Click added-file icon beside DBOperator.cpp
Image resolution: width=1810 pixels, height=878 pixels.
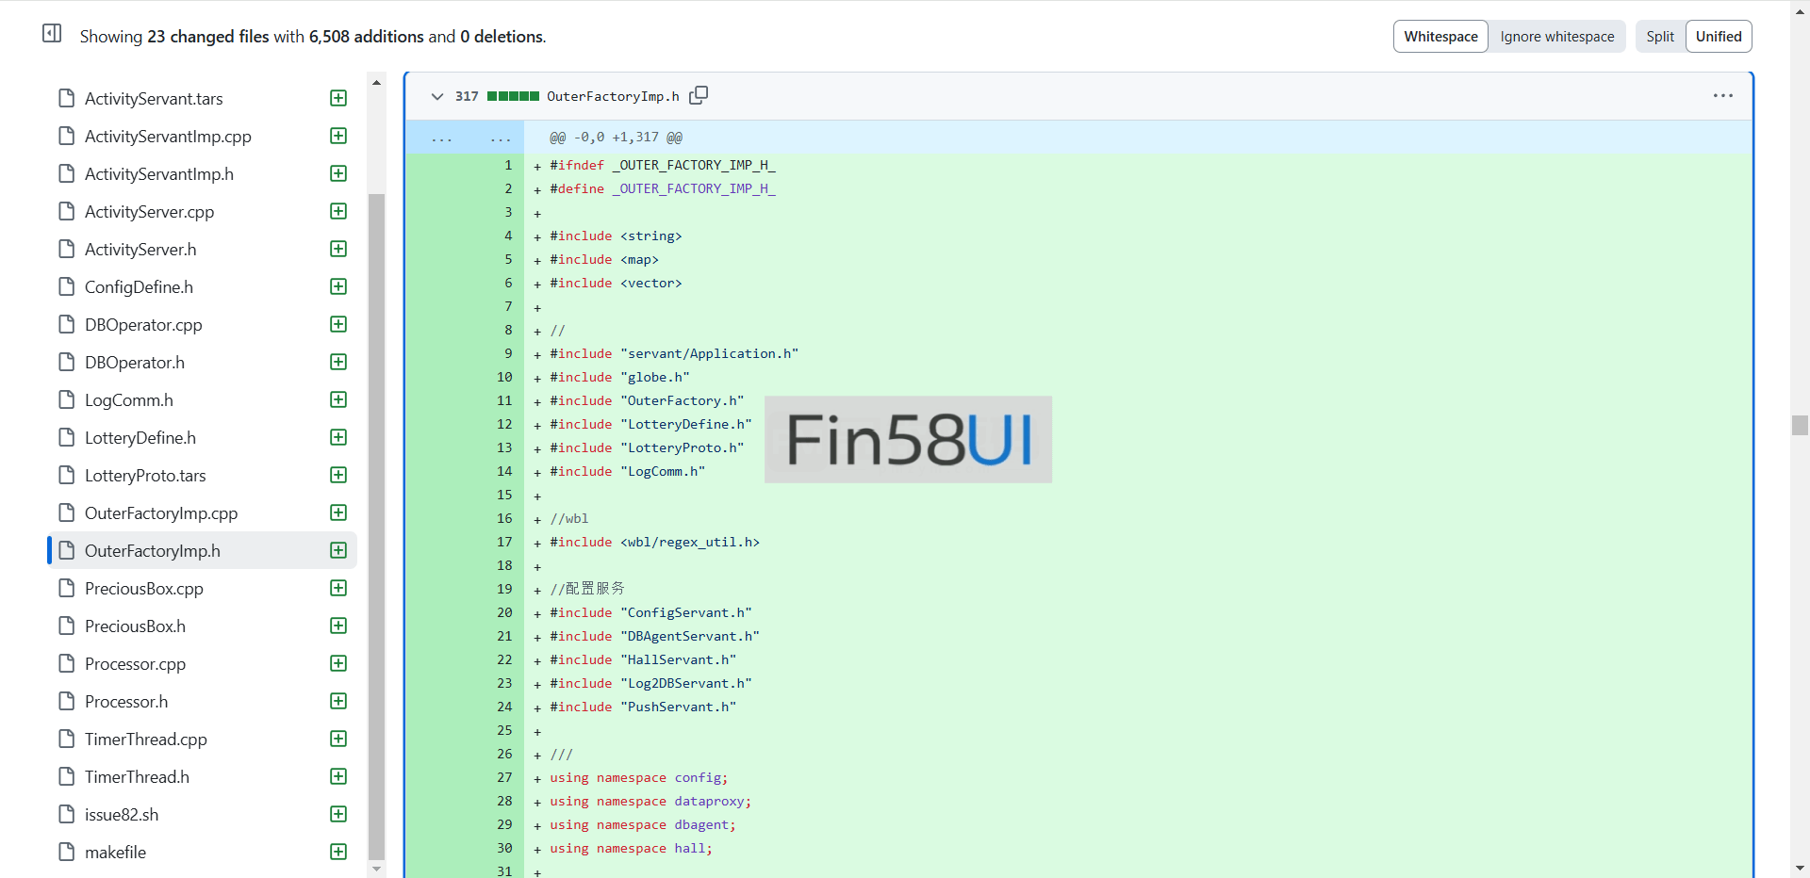338,325
